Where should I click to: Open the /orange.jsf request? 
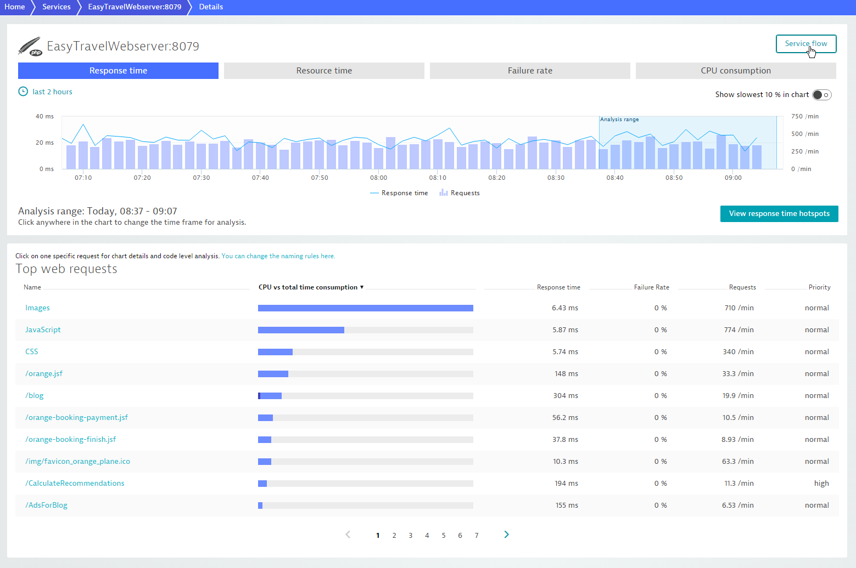44,374
